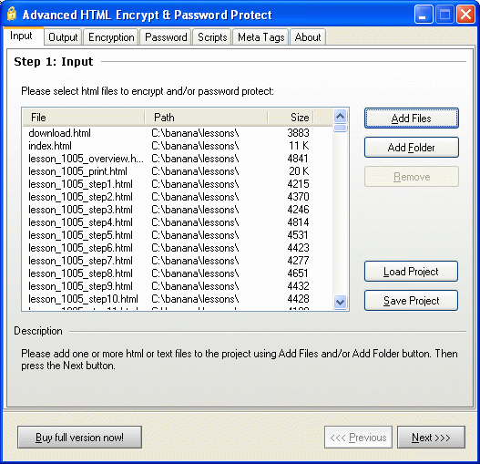Image resolution: width=480 pixels, height=464 pixels.
Task: Select index.html in the file list
Action: click(50, 146)
